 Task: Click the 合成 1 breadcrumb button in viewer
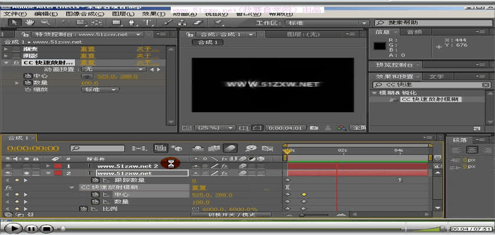pyautogui.click(x=207, y=42)
